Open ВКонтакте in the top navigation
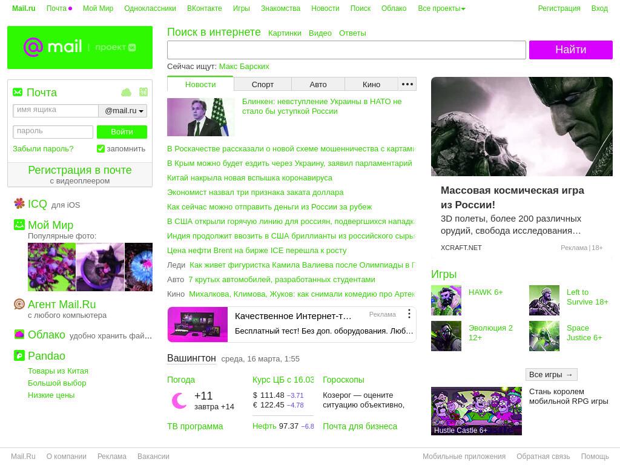 click(x=205, y=8)
